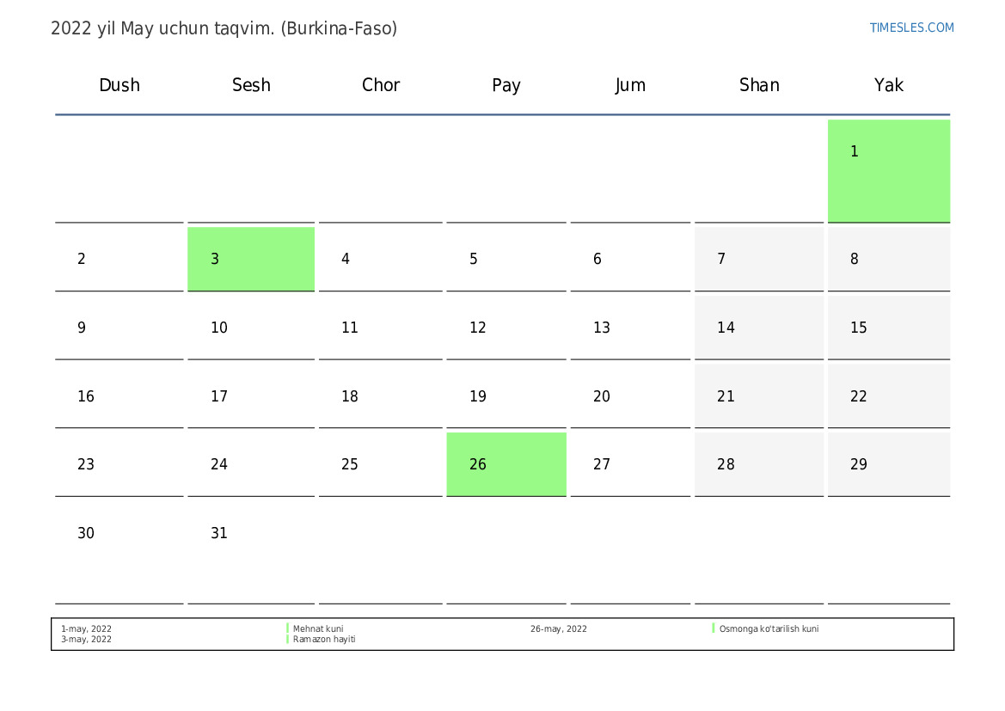Click the Yak column header
1005x711 pixels.
(x=888, y=85)
